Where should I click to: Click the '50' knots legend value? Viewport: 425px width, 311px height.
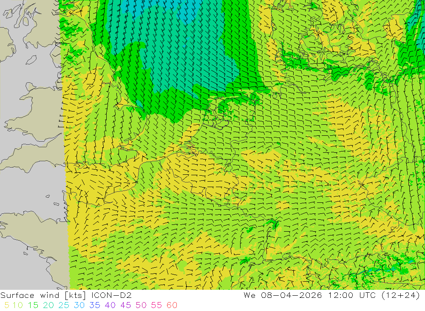coord(141,305)
